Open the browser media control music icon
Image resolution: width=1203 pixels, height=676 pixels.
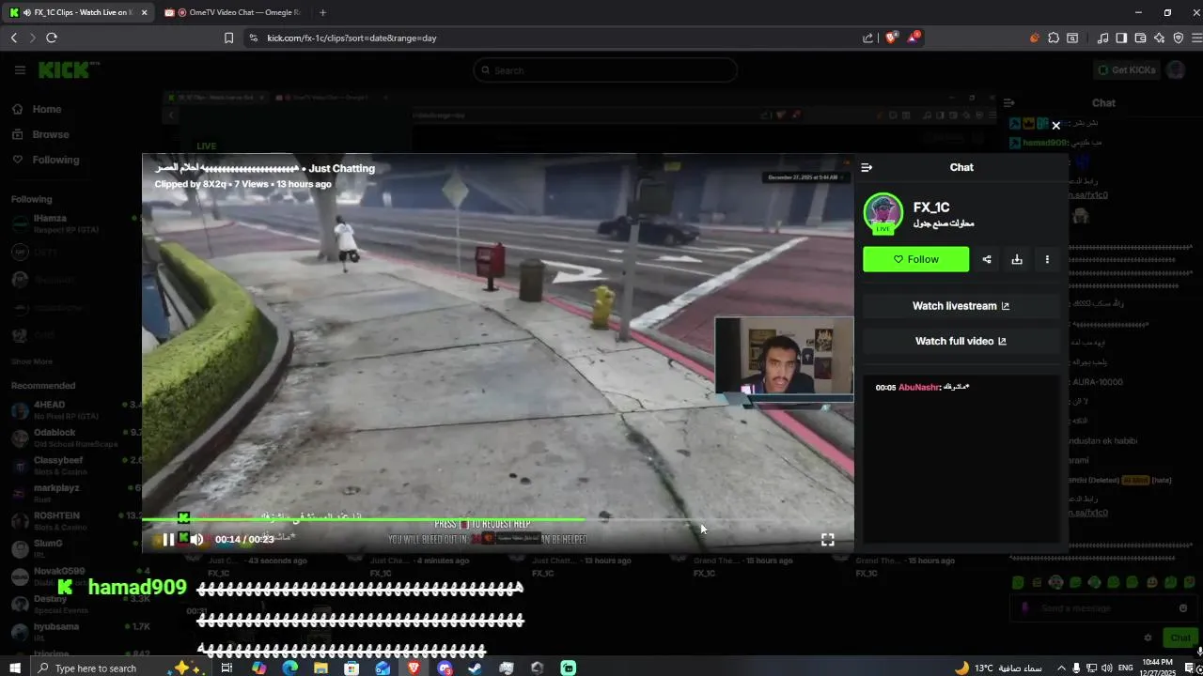[1103, 38]
